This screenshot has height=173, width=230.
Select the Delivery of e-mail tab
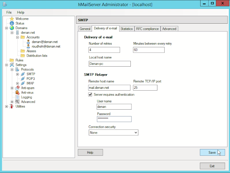(105, 28)
